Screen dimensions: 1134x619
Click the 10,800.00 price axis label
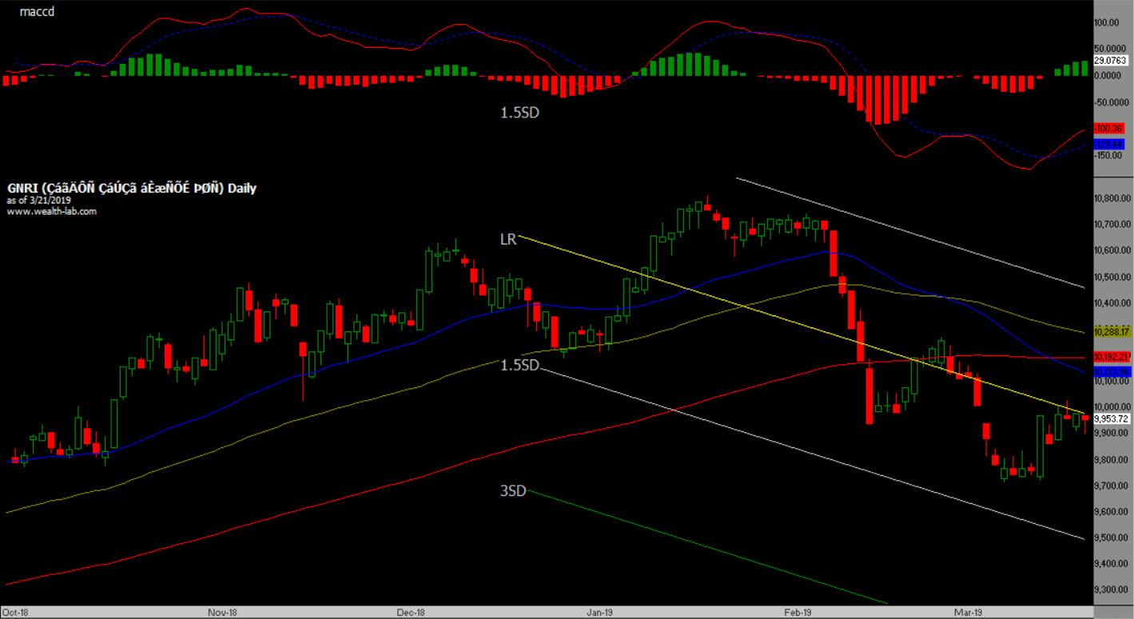coord(1112,198)
